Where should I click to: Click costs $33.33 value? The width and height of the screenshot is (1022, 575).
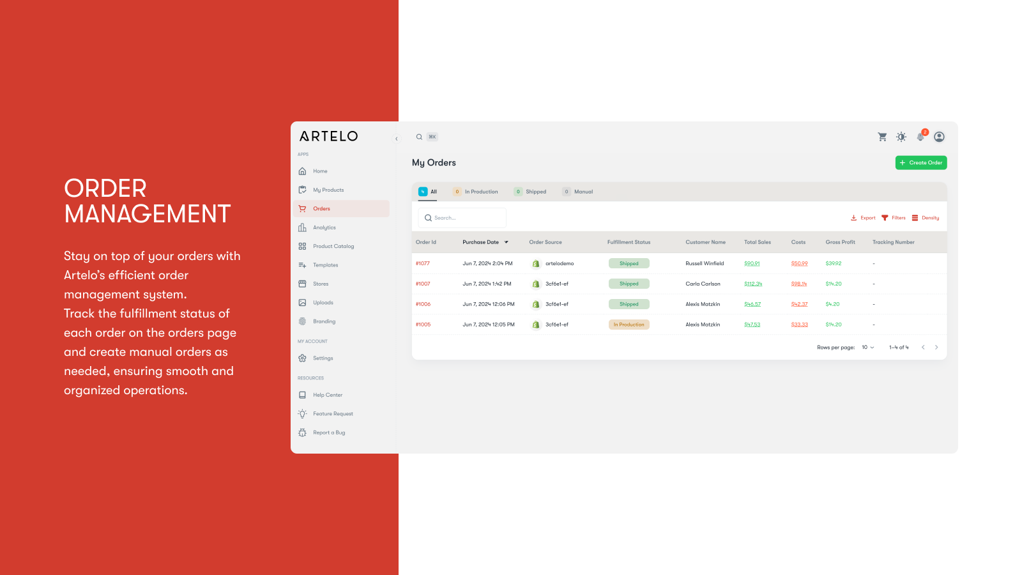coord(800,325)
